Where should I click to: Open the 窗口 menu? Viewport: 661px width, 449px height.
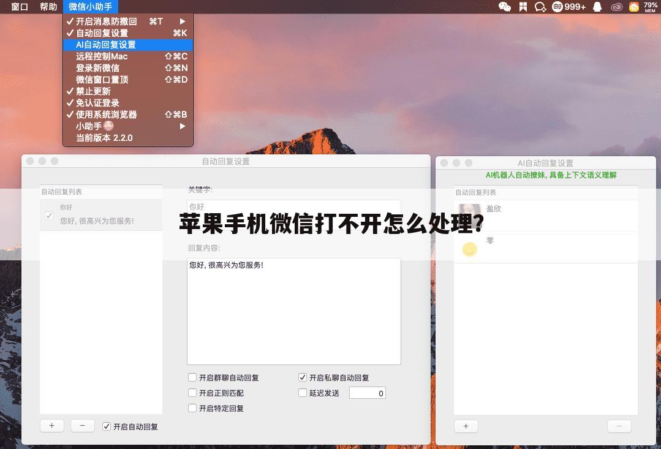[x=20, y=7]
